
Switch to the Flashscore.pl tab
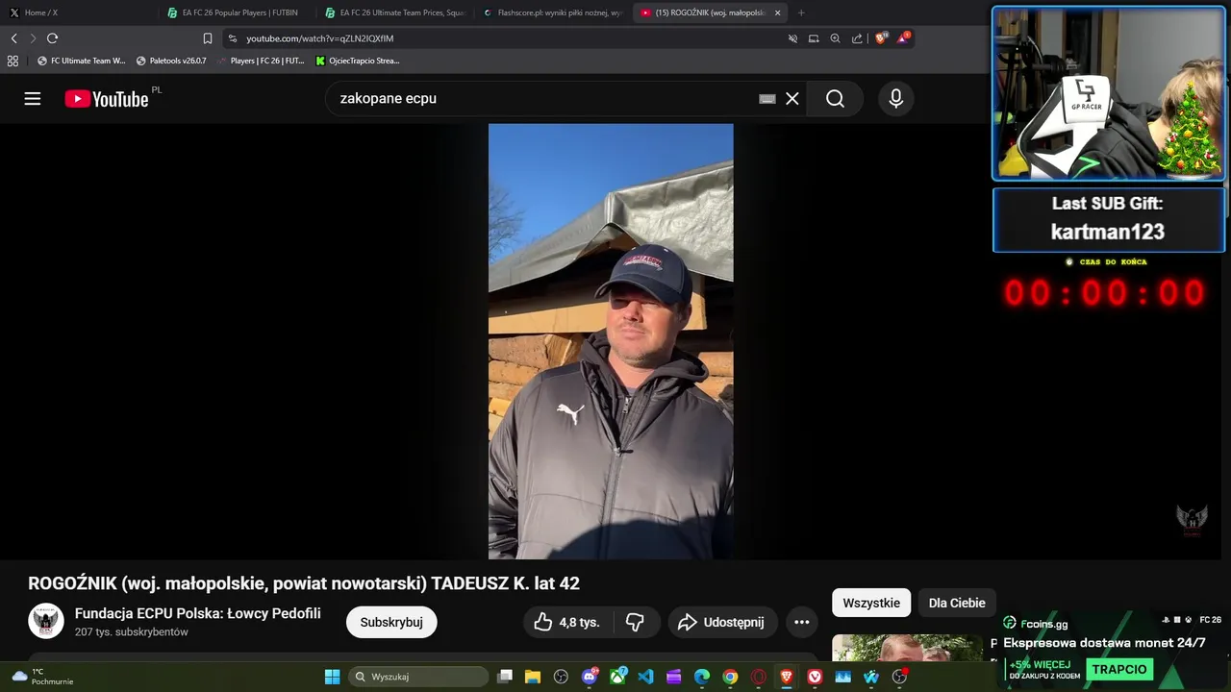coord(554,12)
